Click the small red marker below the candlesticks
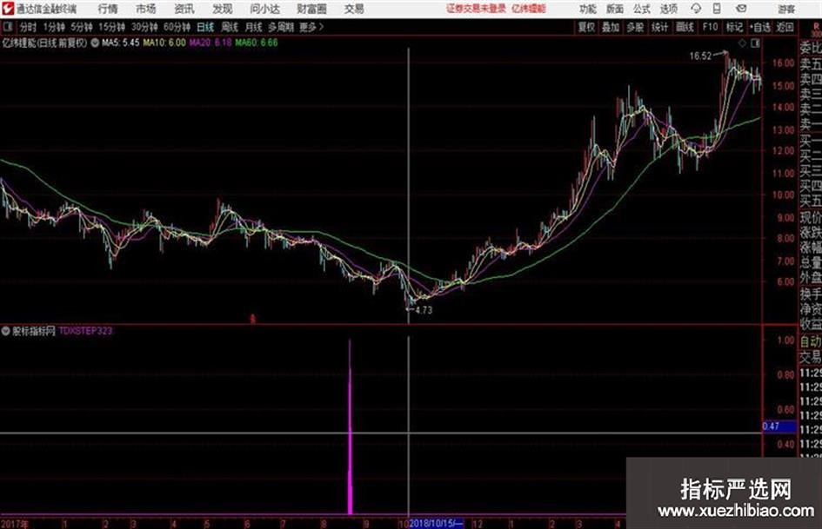 pyautogui.click(x=252, y=318)
